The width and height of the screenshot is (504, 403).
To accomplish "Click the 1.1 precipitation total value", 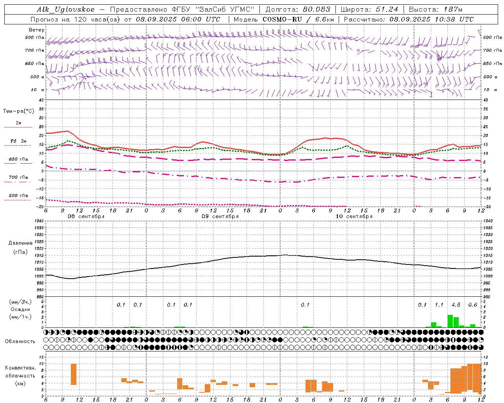I will coord(439,305).
